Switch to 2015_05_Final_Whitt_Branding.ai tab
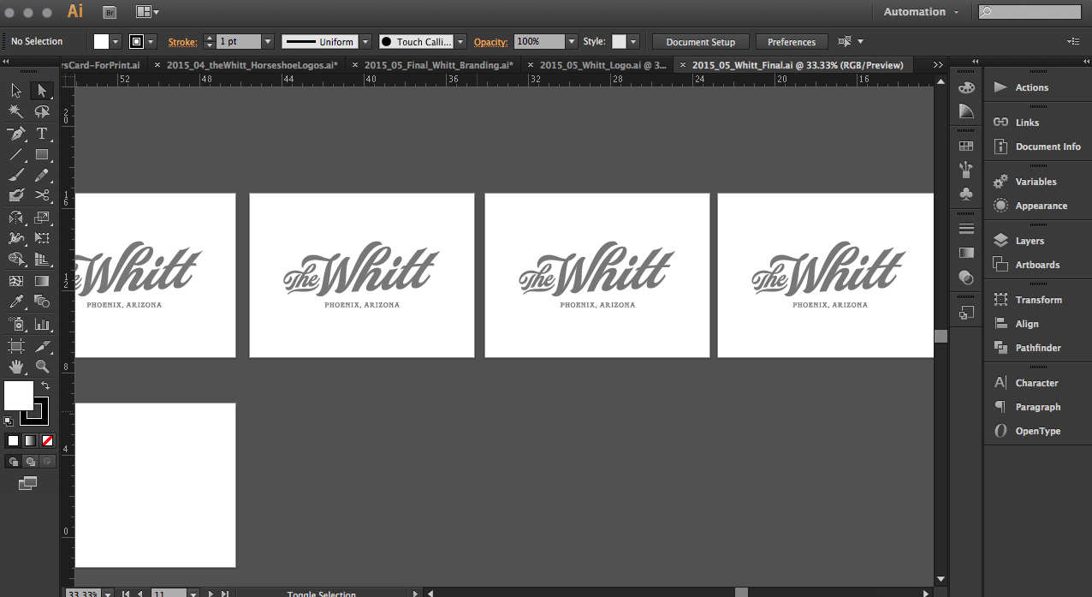1092x597 pixels. 438,65
